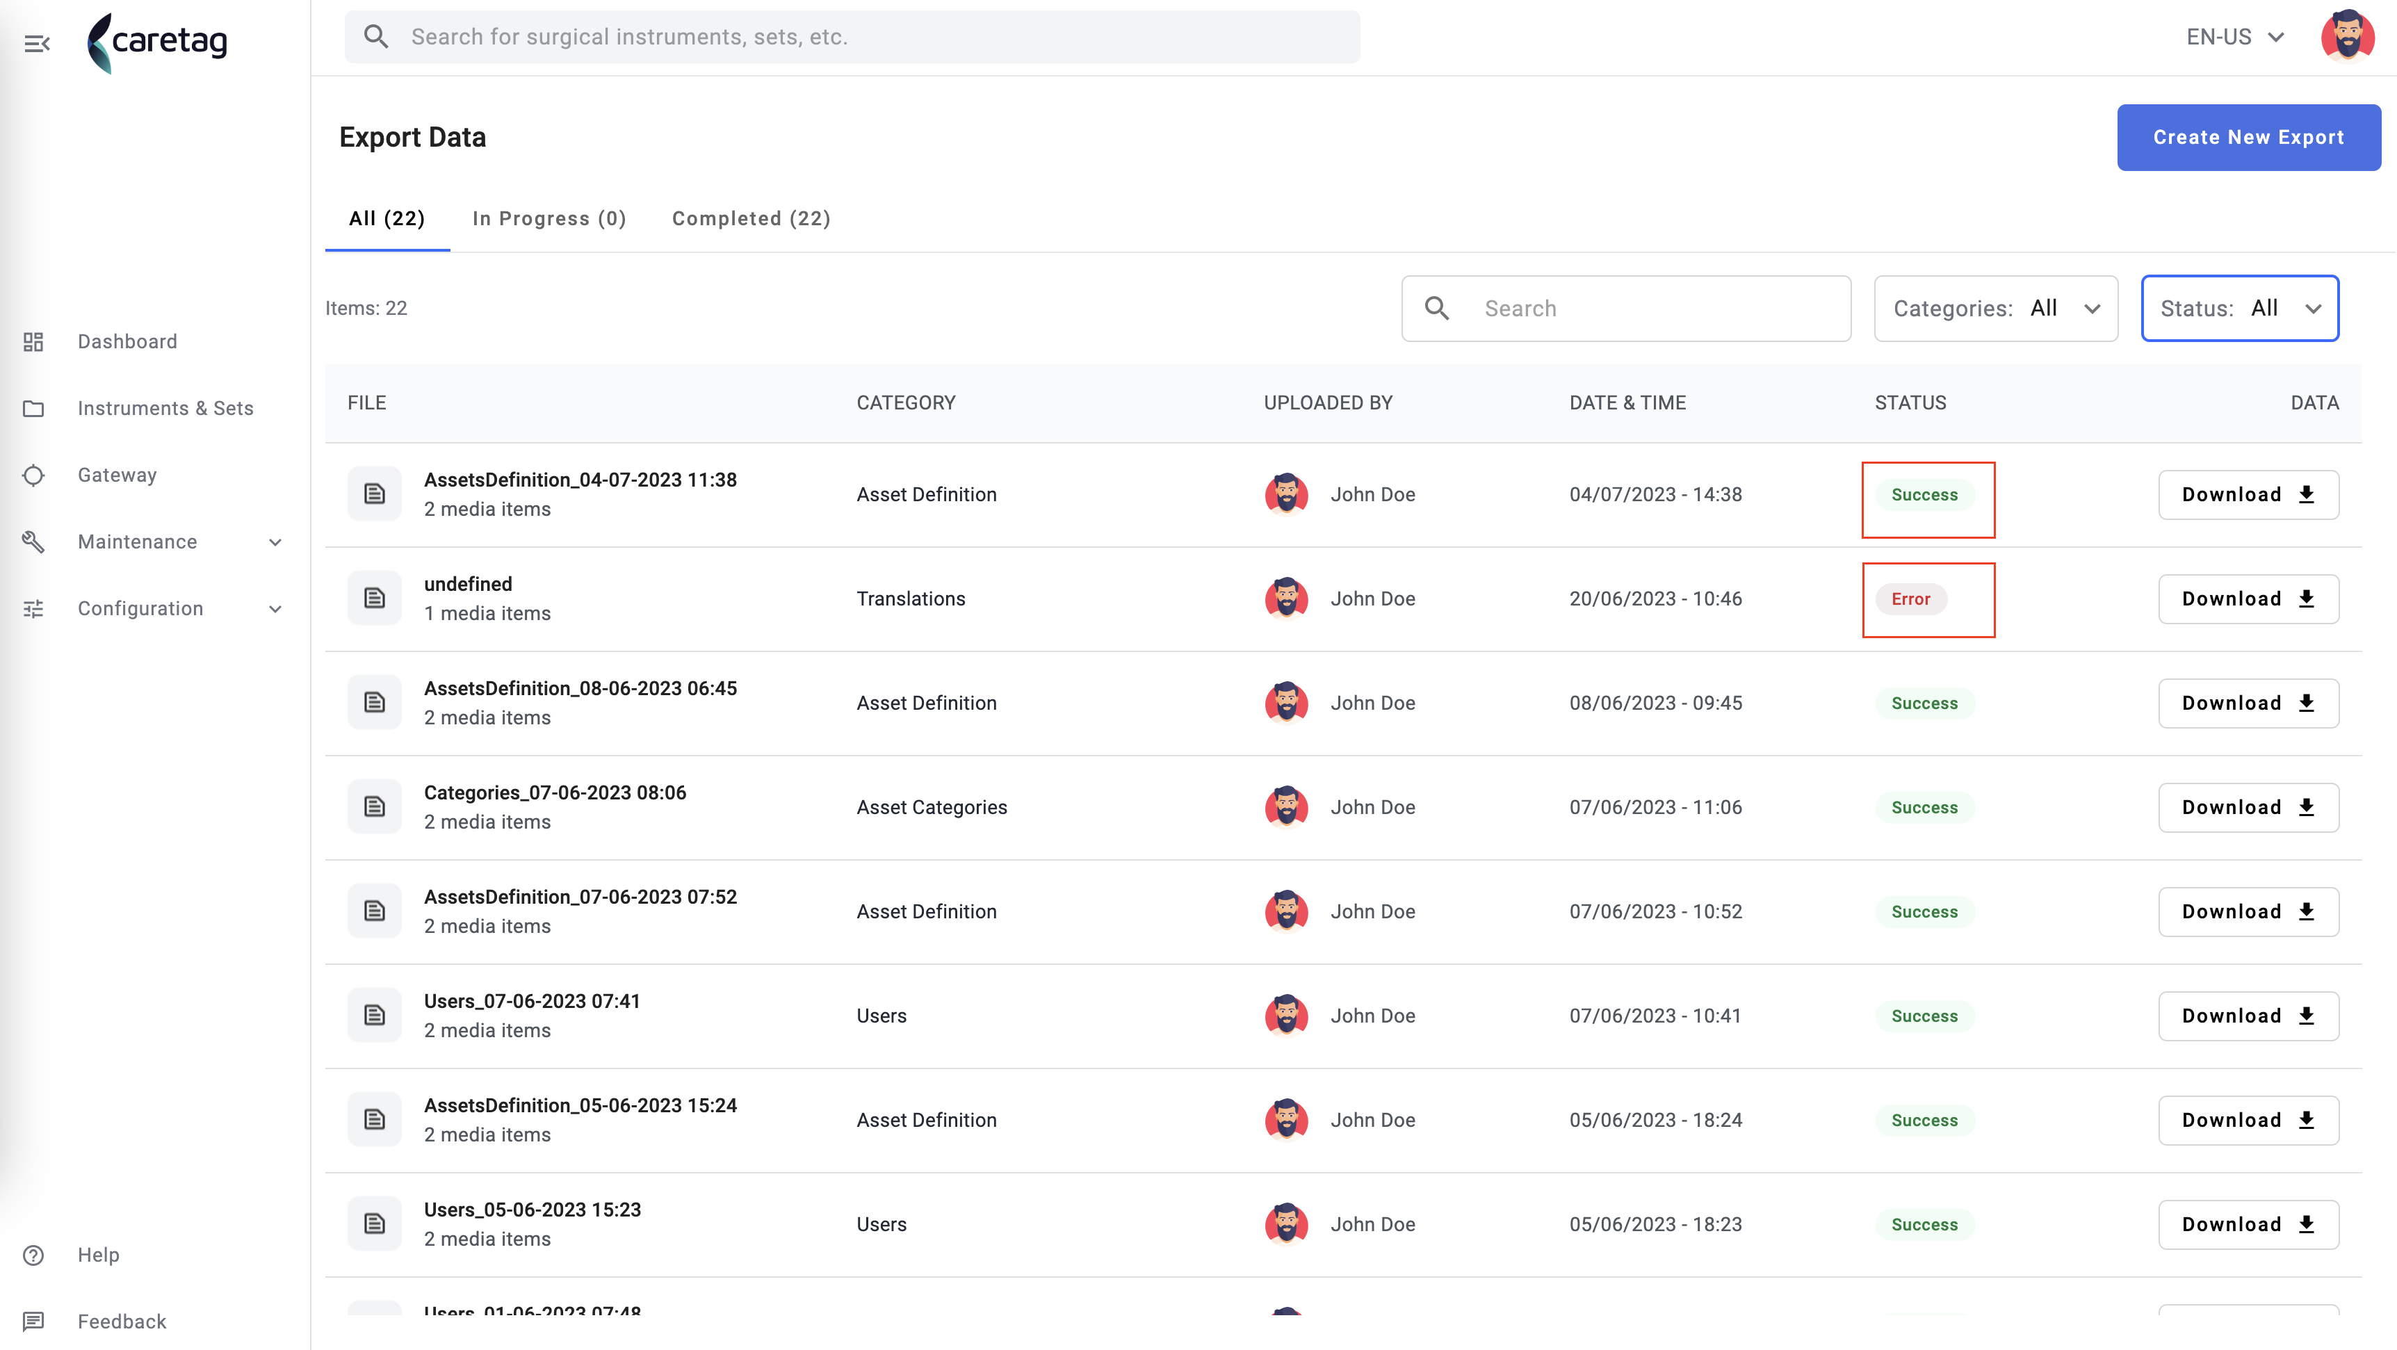
Task: Open the EN-US language dropdown
Action: coord(2235,36)
